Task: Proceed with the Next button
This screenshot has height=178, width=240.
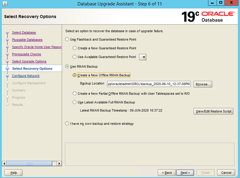Action: click(x=185, y=172)
